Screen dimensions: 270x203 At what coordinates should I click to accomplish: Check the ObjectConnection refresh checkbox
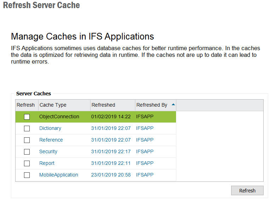pyautogui.click(x=27, y=117)
